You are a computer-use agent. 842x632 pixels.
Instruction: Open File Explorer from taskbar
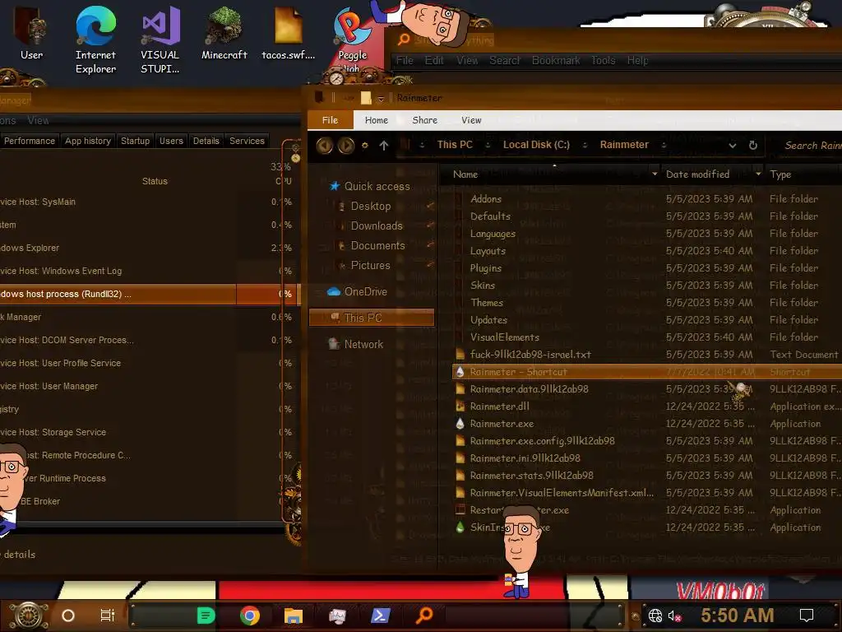(294, 616)
